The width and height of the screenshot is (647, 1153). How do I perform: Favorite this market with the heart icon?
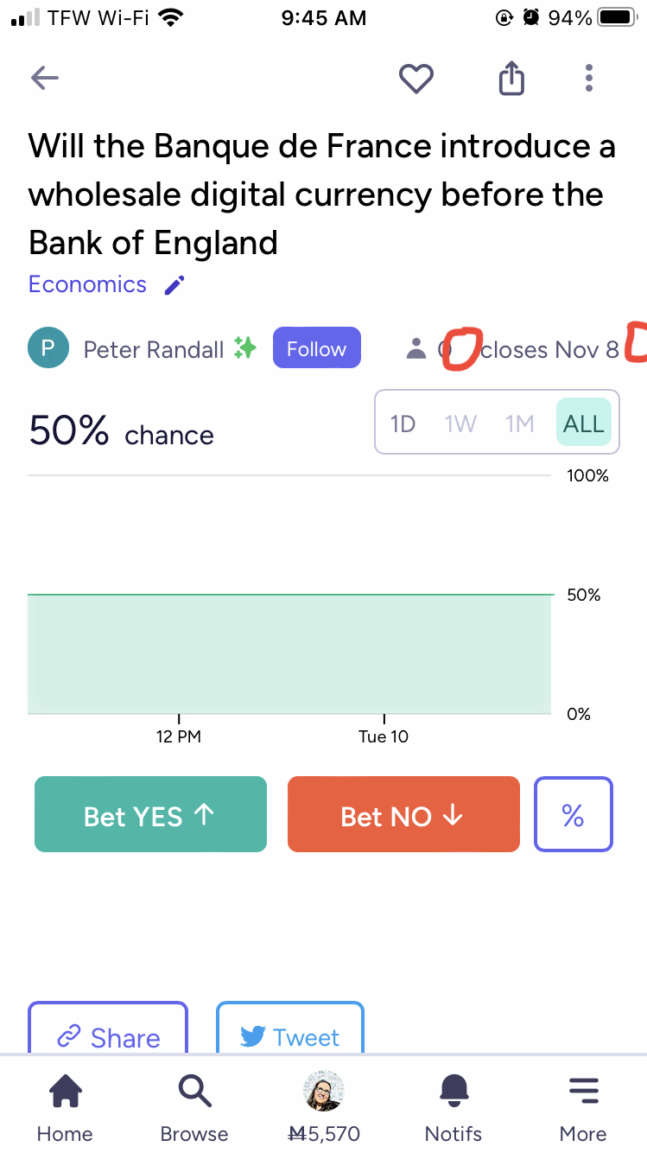point(415,79)
